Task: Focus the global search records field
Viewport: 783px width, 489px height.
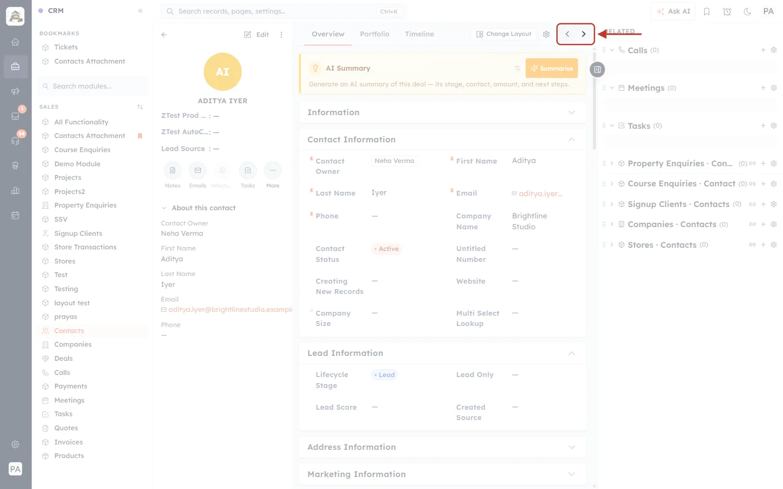Action: pos(283,11)
